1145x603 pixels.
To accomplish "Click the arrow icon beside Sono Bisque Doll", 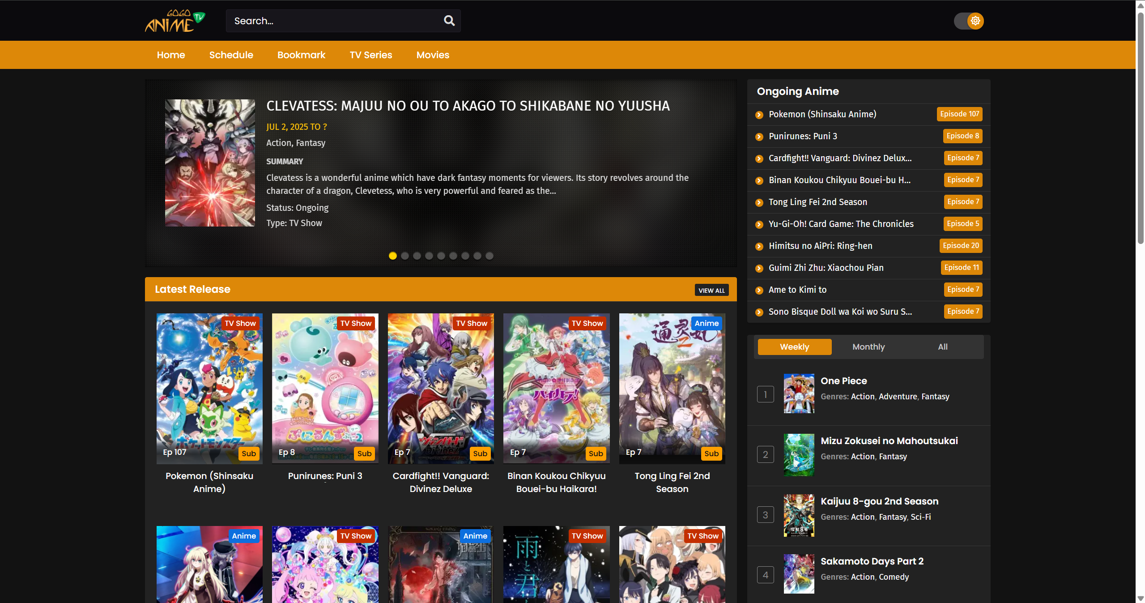I will pos(759,312).
